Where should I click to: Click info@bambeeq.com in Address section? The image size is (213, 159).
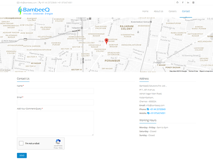tap(155, 105)
